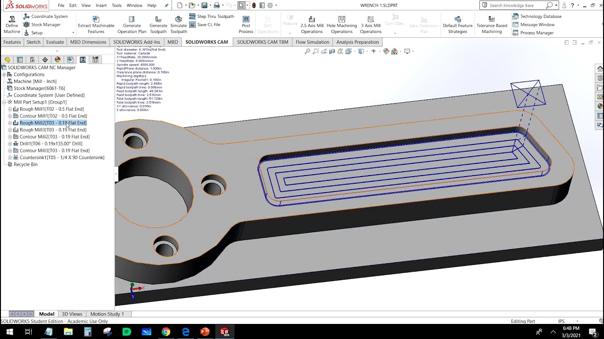Open the Stock Manager command

click(x=42, y=24)
